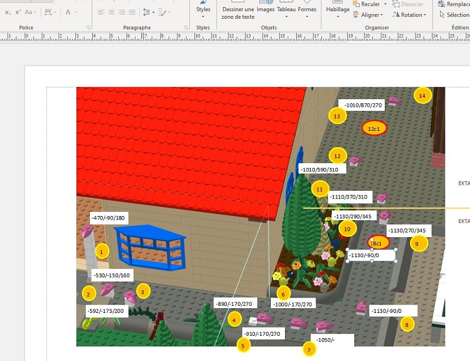Click Dessiner une zone de texte

pyautogui.click(x=238, y=10)
